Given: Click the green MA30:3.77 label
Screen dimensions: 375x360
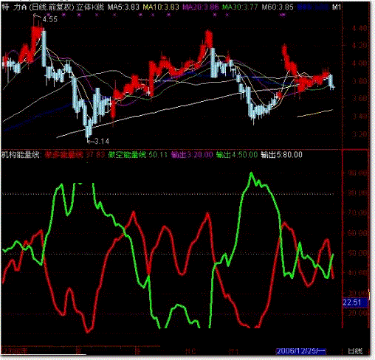Looking at the screenshot, I should point(240,7).
